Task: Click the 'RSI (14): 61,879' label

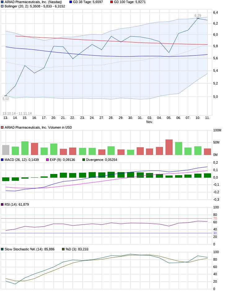Action: (17, 204)
